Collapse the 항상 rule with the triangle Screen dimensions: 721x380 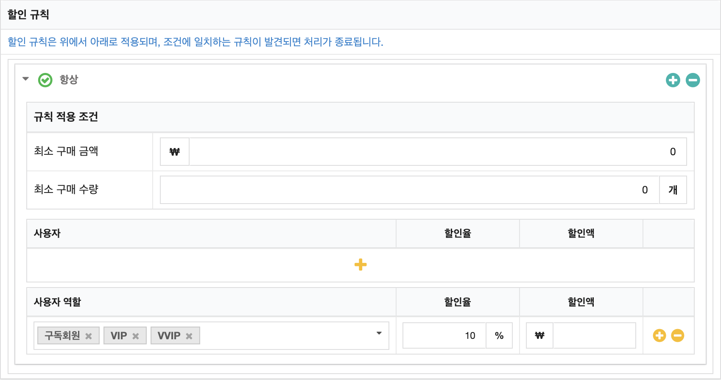pos(25,79)
